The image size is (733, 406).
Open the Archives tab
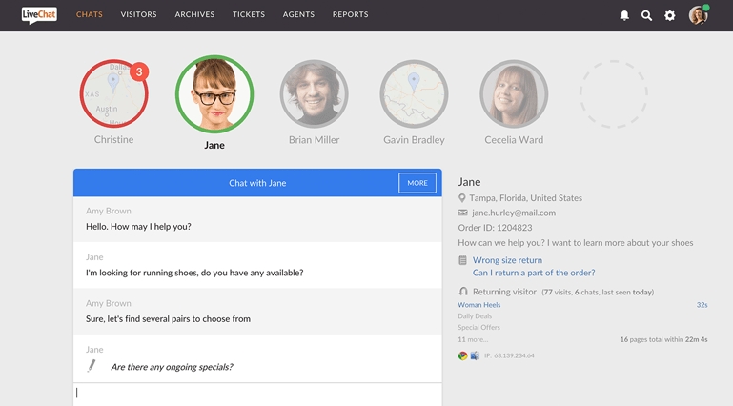194,15
